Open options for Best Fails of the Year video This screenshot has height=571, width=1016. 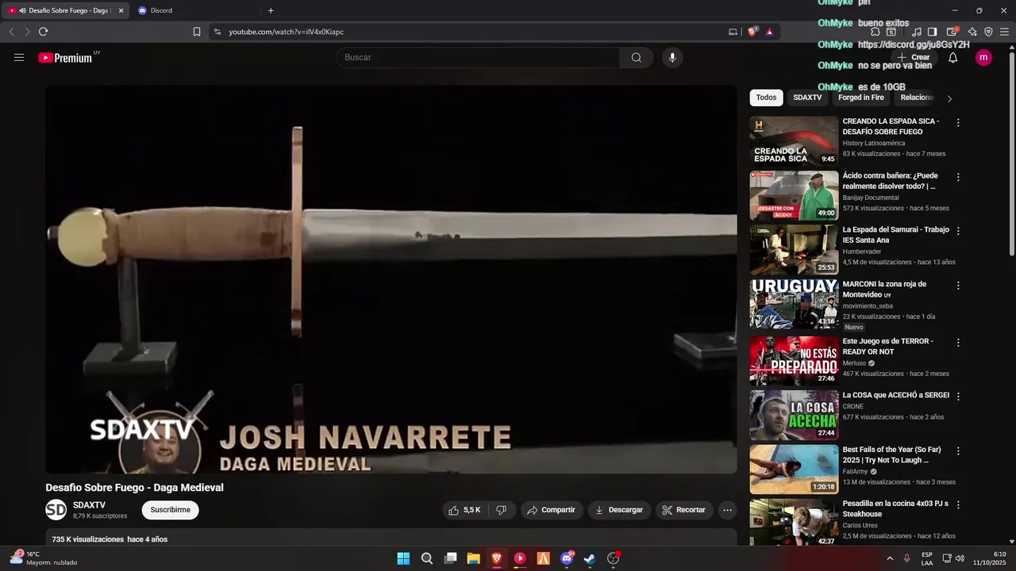pos(958,450)
